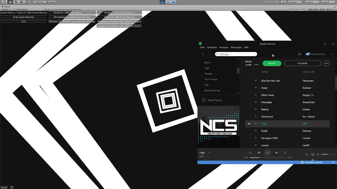Open the Bearbeiten menu in Spotify
Image resolution: width=337 pixels, height=189 pixels.
pos(212,48)
